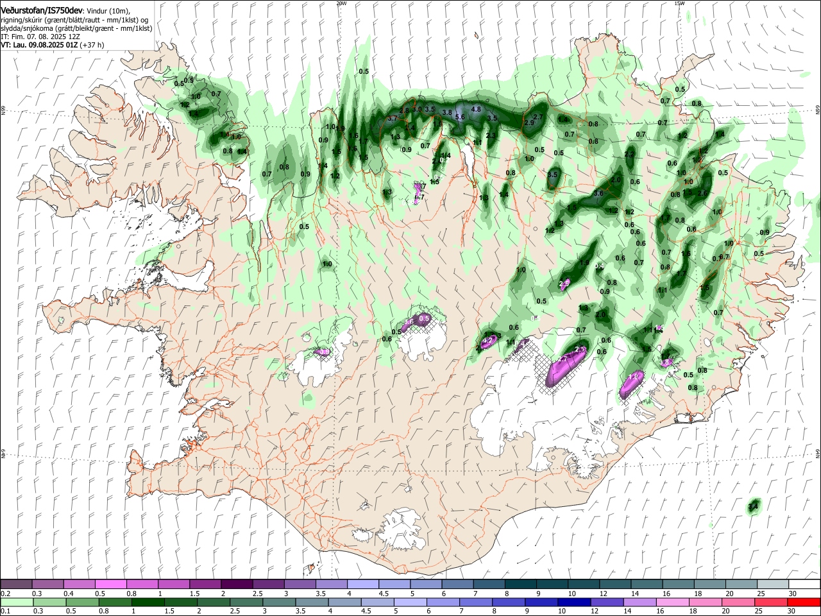
Task: Select snow legend swatch starting at 20
Action: (x=741, y=584)
